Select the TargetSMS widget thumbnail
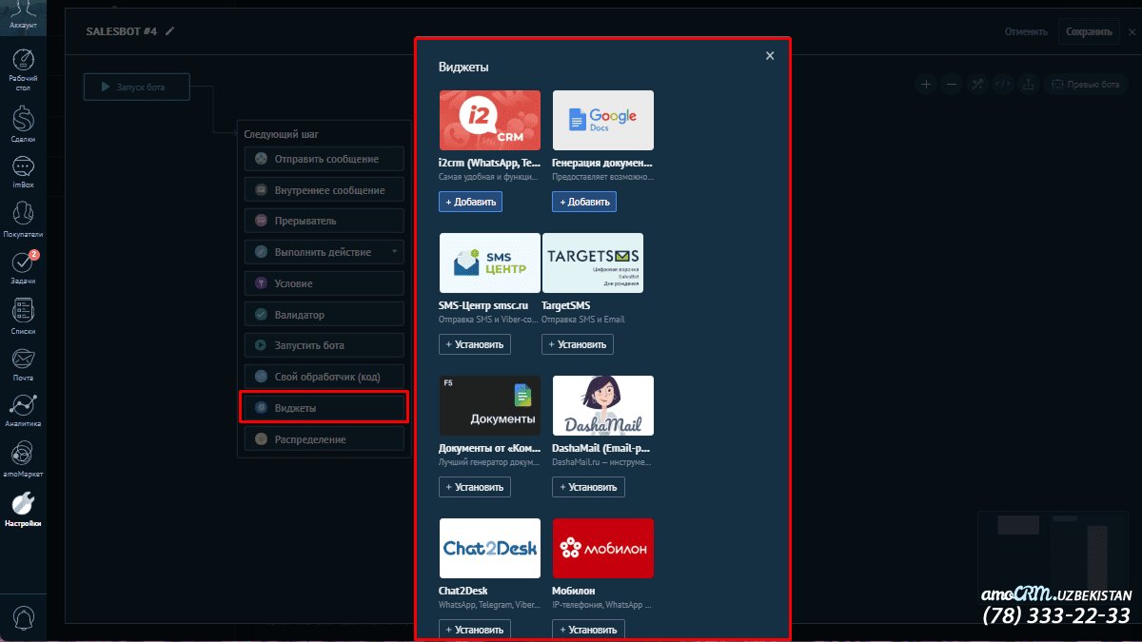The height and width of the screenshot is (642, 1142). tap(592, 263)
